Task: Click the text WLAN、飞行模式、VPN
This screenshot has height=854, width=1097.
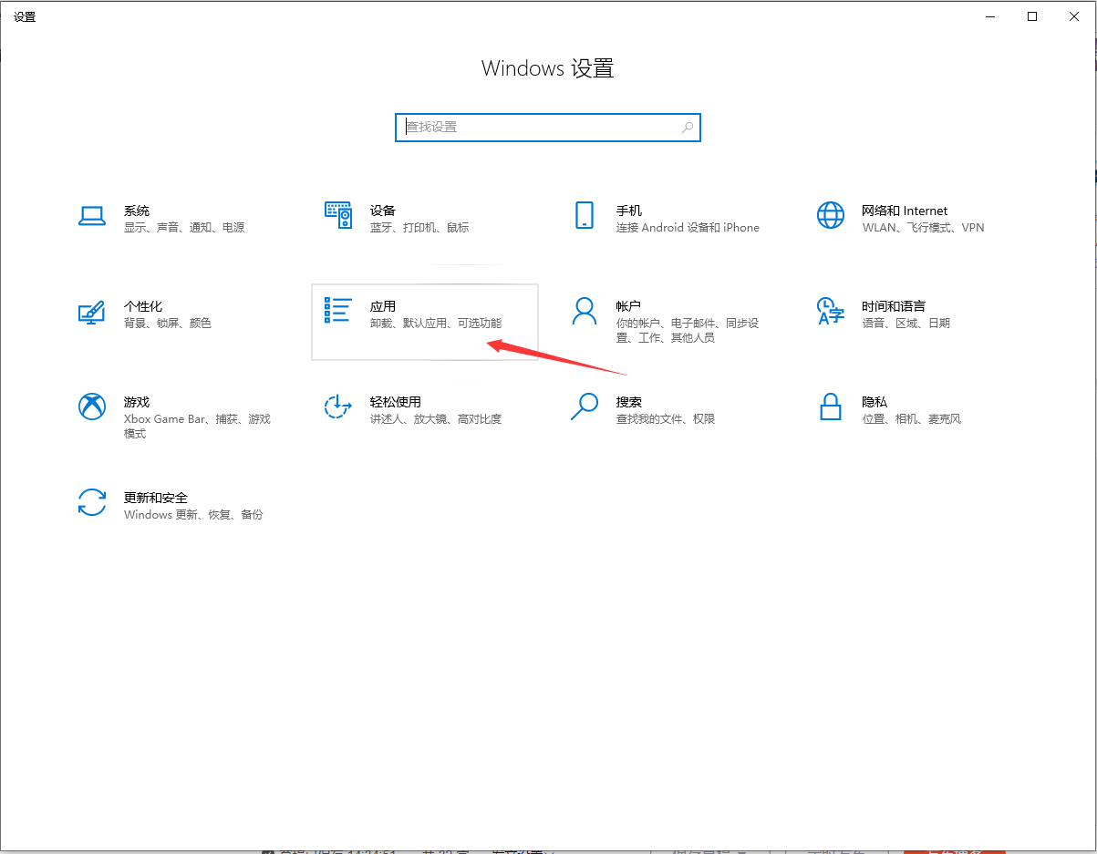Action: click(x=923, y=228)
